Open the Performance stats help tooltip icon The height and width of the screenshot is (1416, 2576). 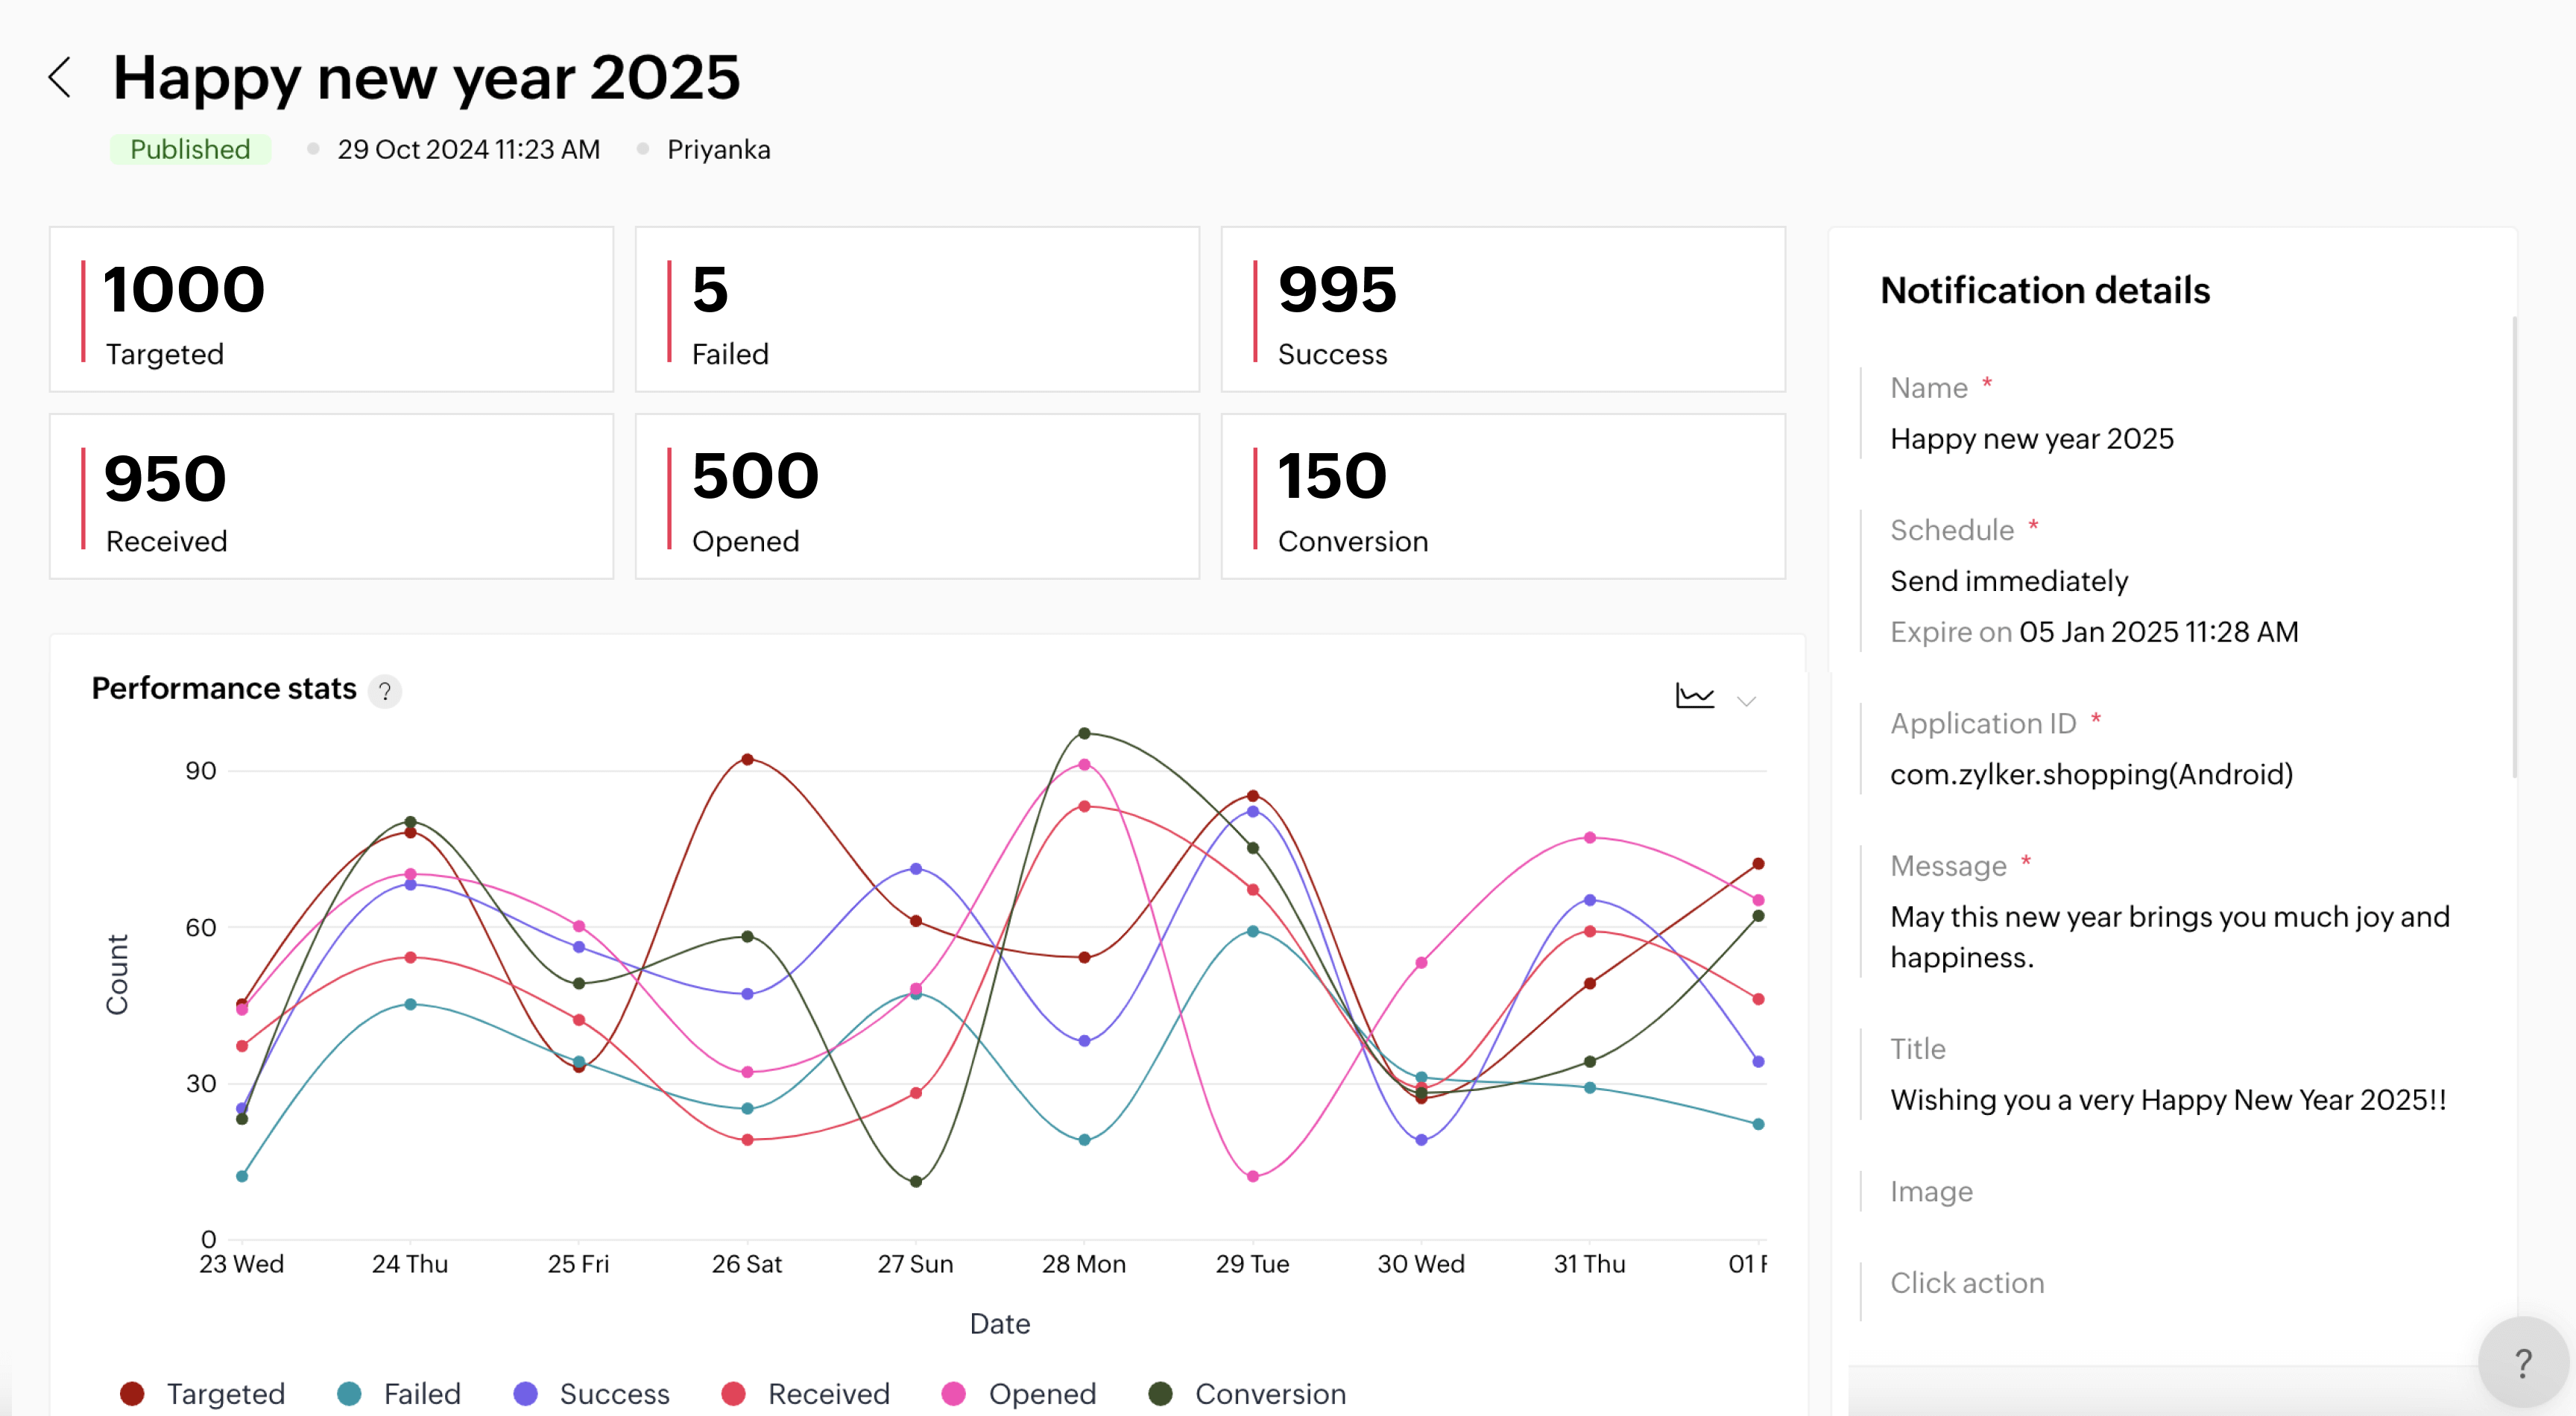(x=385, y=691)
